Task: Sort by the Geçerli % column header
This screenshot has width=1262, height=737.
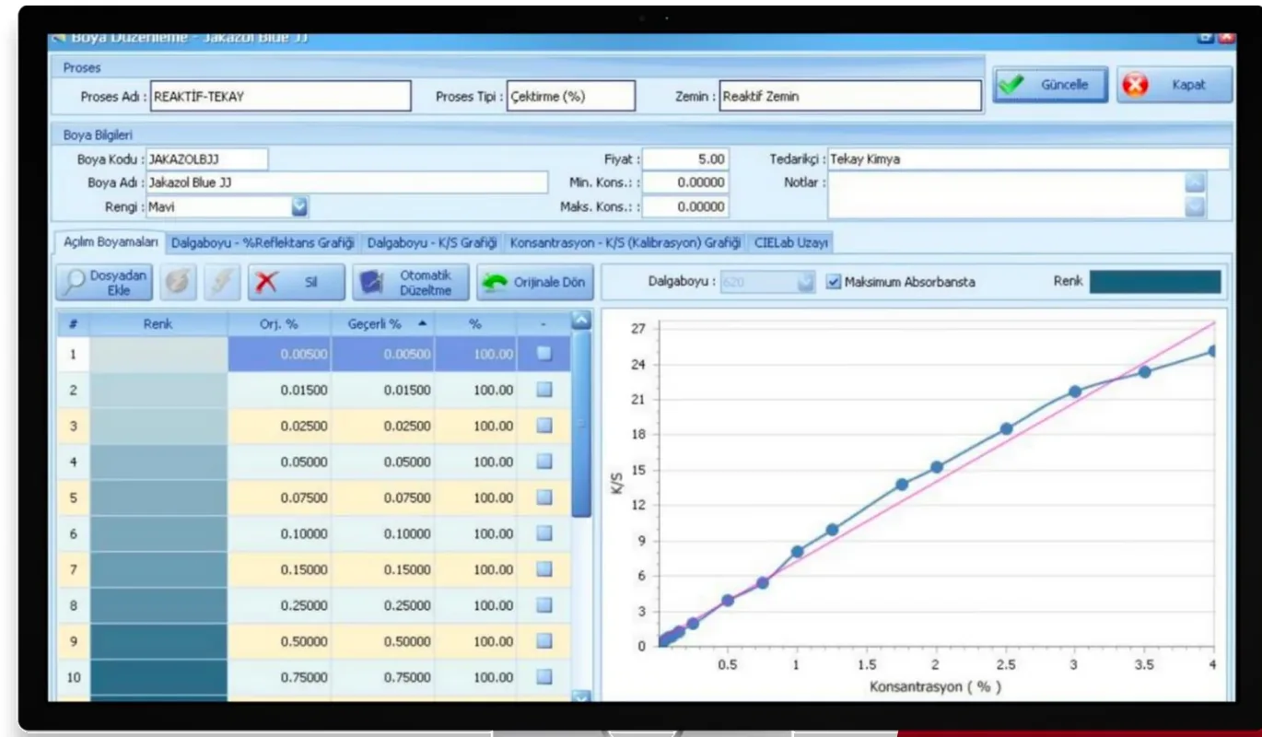Action: click(x=383, y=324)
